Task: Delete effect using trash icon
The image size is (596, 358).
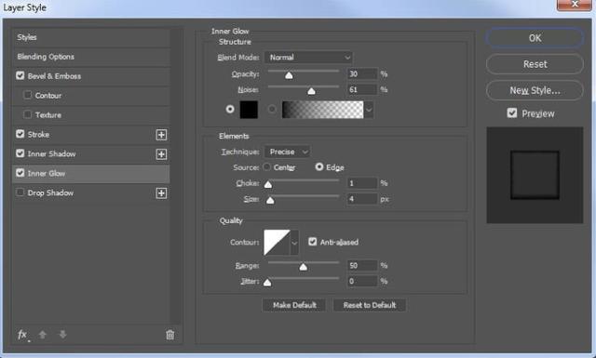Action: point(169,335)
